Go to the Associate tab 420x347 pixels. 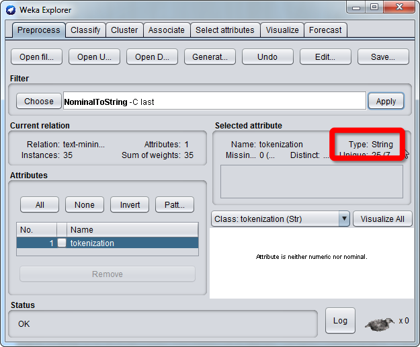click(x=167, y=30)
